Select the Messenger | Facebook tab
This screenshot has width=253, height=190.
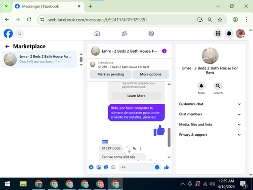(48, 7)
